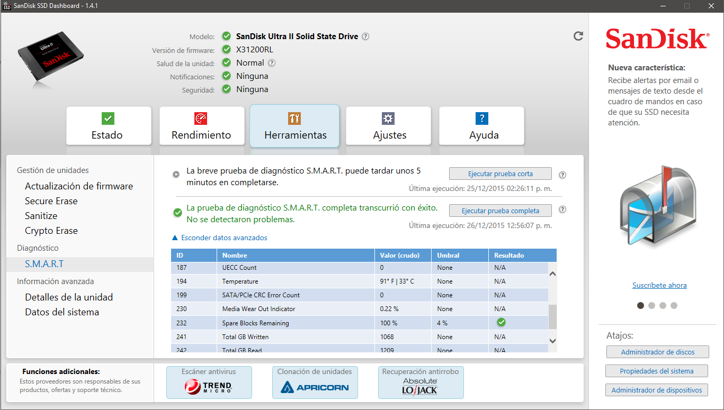Screen dimensions: 724x410
Task: Click the Valor (crudo) column header
Action: point(403,255)
